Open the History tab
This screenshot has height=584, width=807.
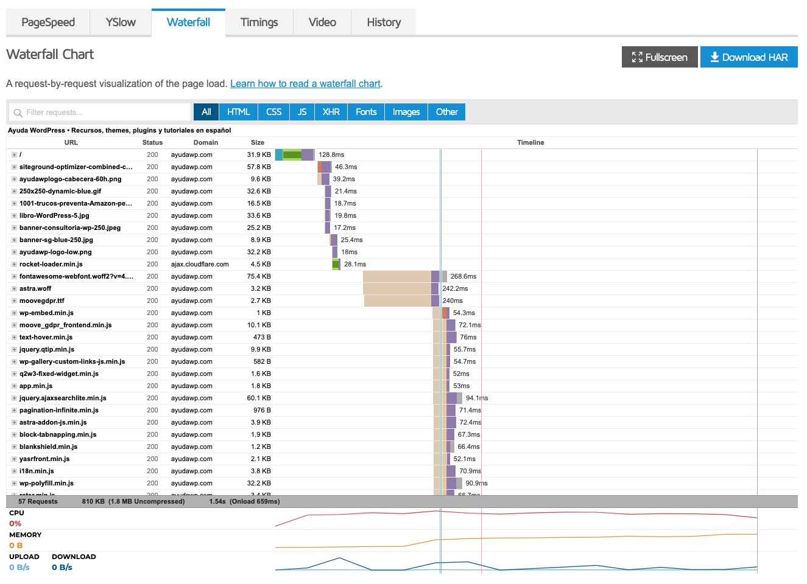pos(384,23)
